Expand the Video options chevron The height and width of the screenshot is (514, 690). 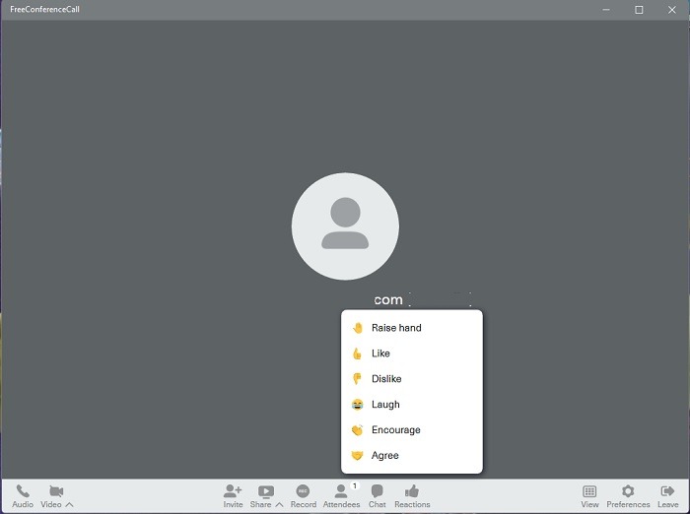70,505
